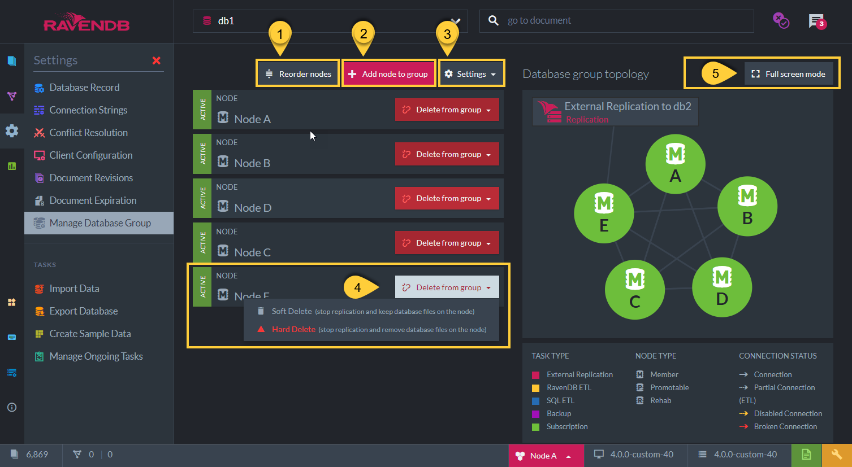Open the notifications icon with badge 3
The width and height of the screenshot is (852, 467).
[x=817, y=21]
